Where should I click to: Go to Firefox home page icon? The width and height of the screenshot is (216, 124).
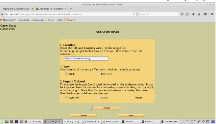coord(199,14)
